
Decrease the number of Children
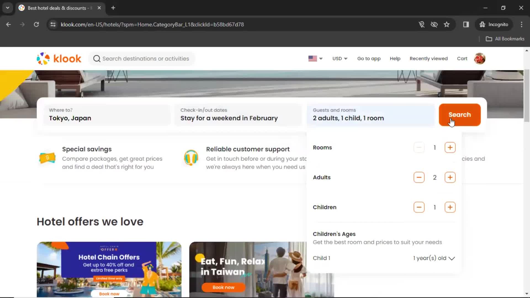tap(419, 207)
